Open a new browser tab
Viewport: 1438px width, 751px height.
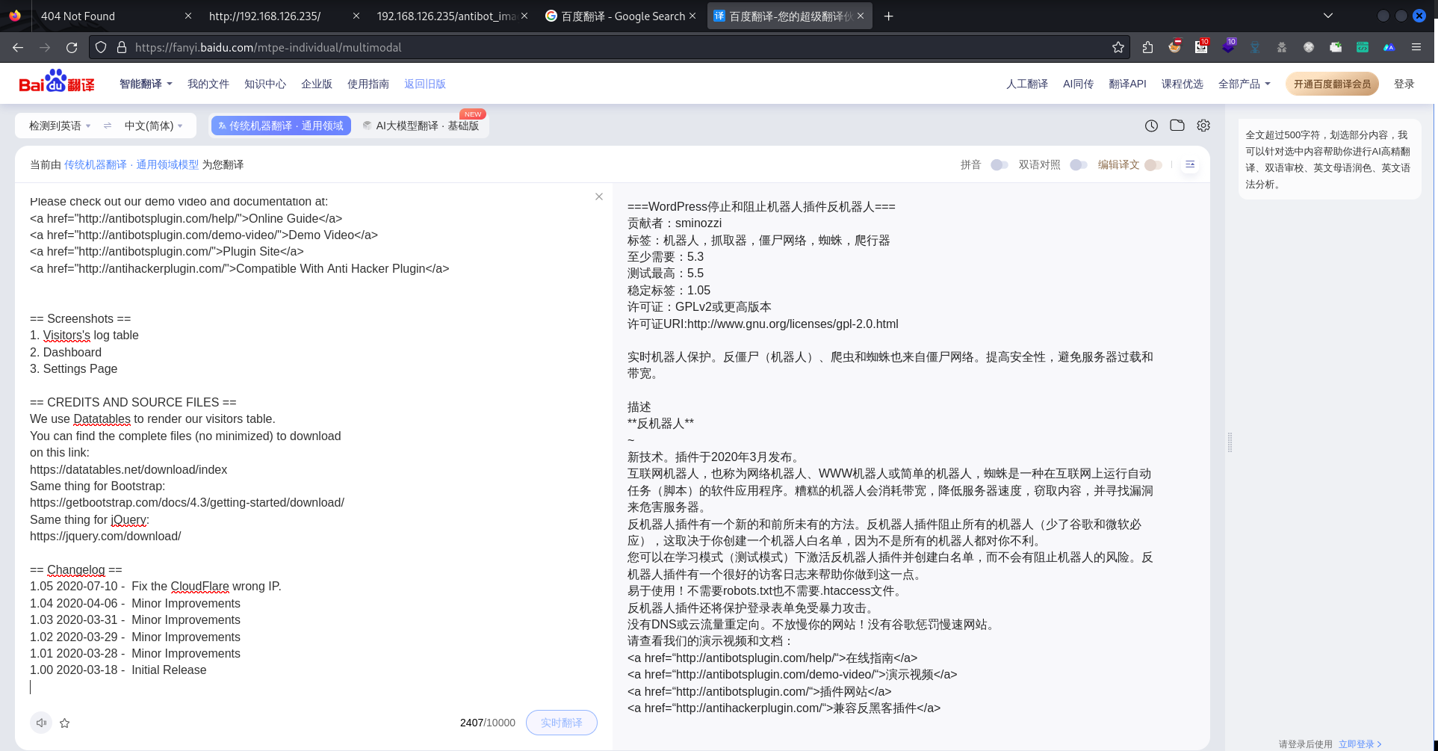click(888, 16)
